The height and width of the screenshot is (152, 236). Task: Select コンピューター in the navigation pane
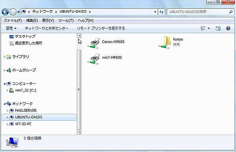coord(24,84)
